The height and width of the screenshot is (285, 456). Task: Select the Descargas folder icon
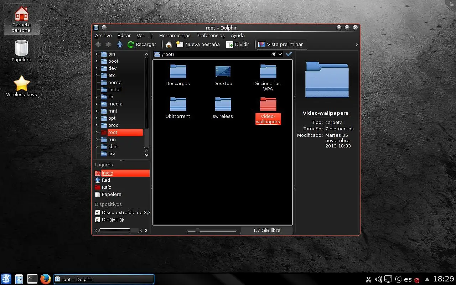coord(178,72)
